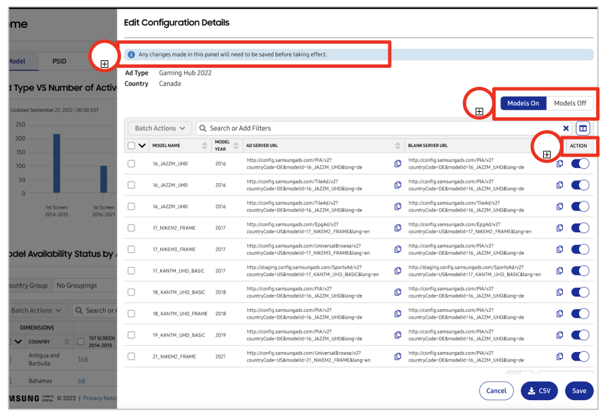The image size is (607, 417).
Task: Click the 'Antigua and Barbuda' country row
Action: click(x=43, y=359)
